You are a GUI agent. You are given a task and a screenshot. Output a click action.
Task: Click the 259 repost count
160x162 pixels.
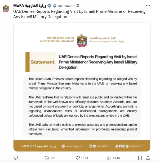click(53, 158)
